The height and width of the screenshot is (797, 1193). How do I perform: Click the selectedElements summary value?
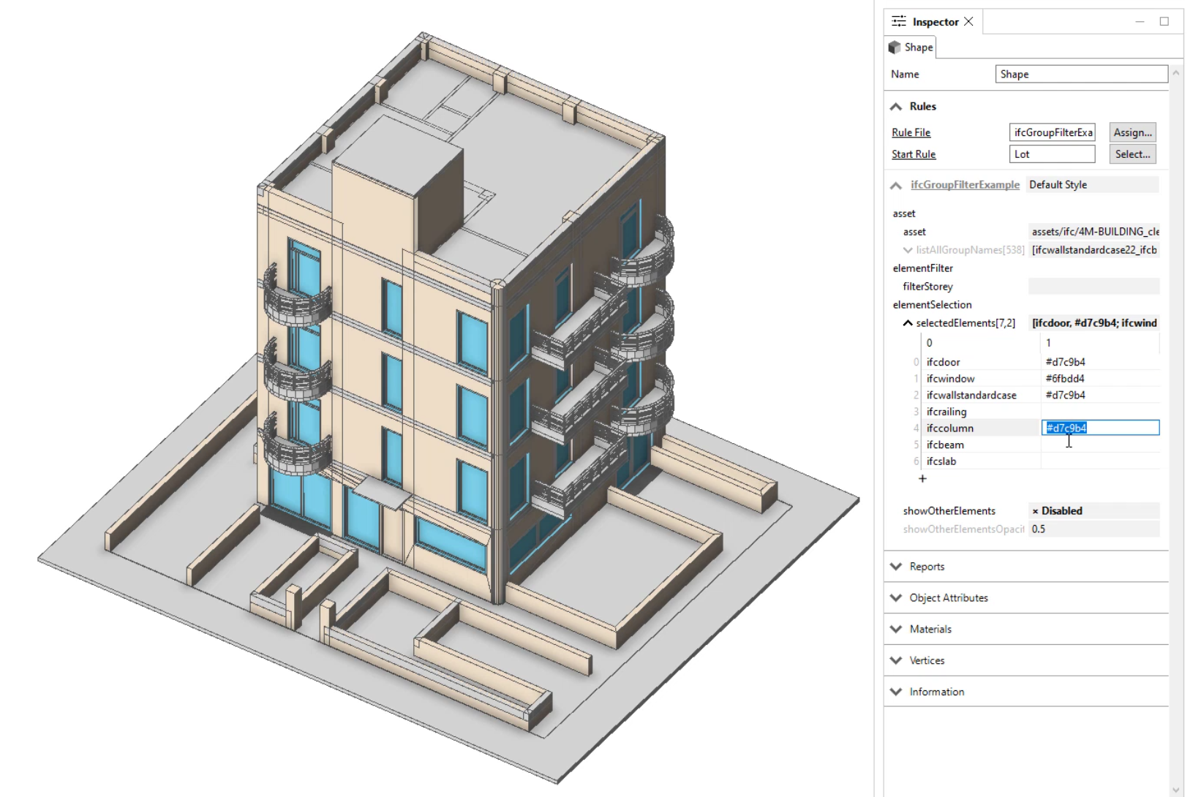pos(1094,323)
